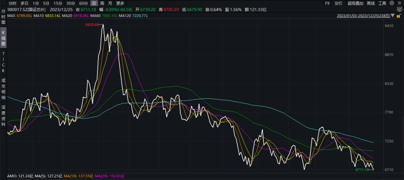Click the 8330 price axis label
The height and width of the screenshot is (180, 404).
(389, 83)
